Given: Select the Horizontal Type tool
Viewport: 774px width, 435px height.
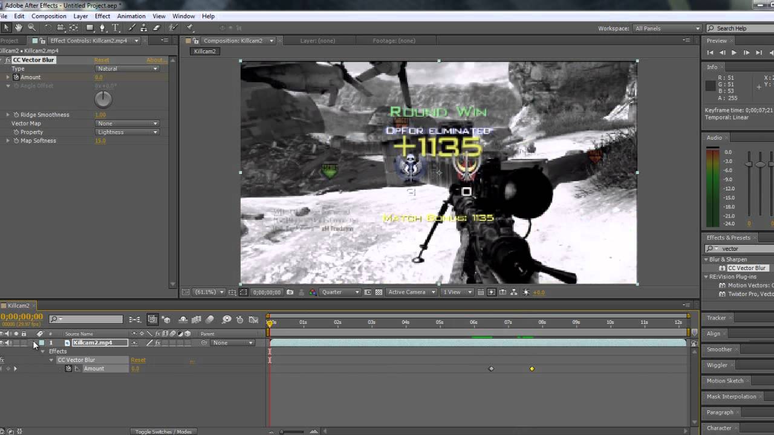Looking at the screenshot, I should tap(115, 28).
